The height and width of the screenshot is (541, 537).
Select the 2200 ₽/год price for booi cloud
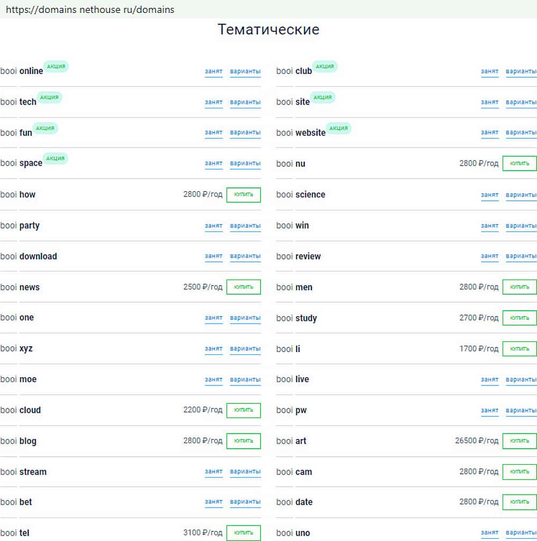[202, 410]
